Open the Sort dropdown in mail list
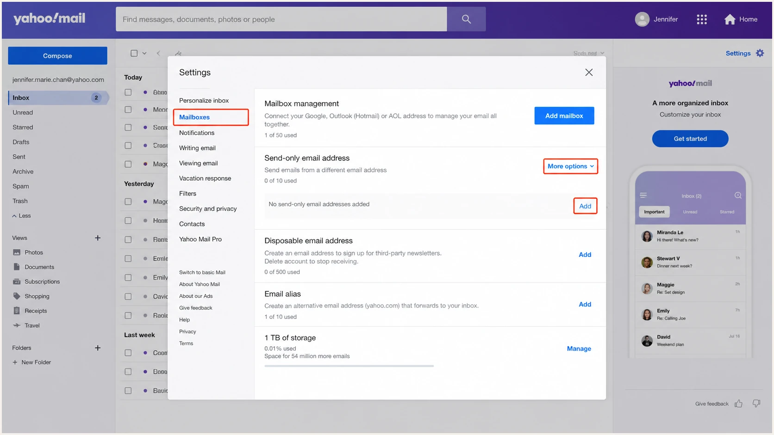This screenshot has width=774, height=435. point(589,54)
